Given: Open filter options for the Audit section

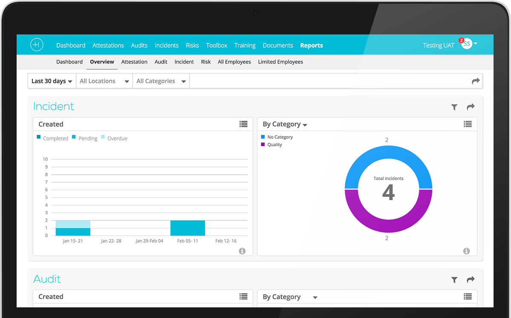Looking at the screenshot, I should [454, 280].
